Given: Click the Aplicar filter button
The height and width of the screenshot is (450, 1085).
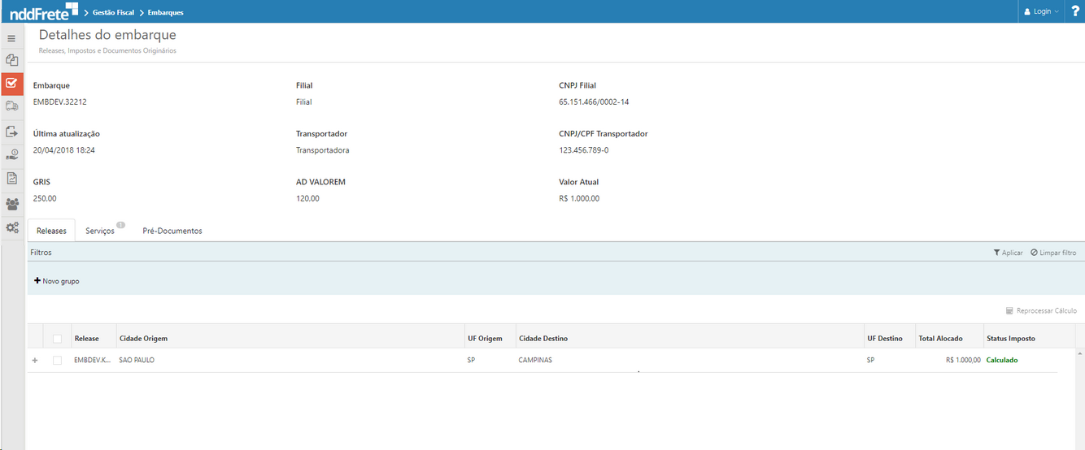Looking at the screenshot, I should [1008, 253].
